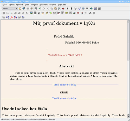Insert cross-reference open book icon
The height and width of the screenshot is (121, 130).
43,13
